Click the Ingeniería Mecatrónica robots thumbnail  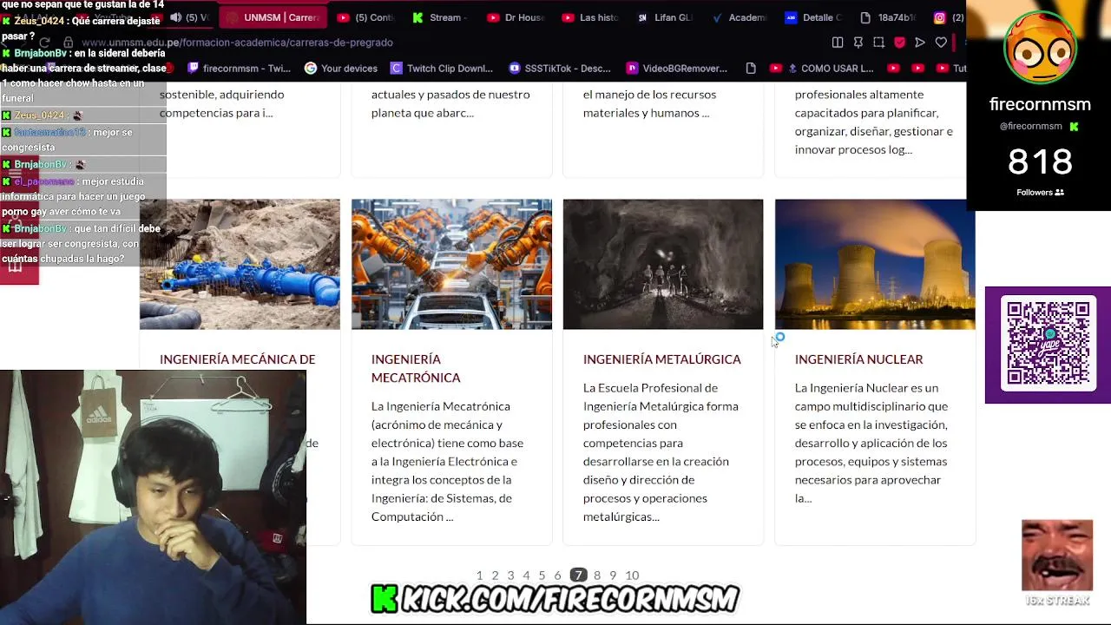[x=451, y=264]
